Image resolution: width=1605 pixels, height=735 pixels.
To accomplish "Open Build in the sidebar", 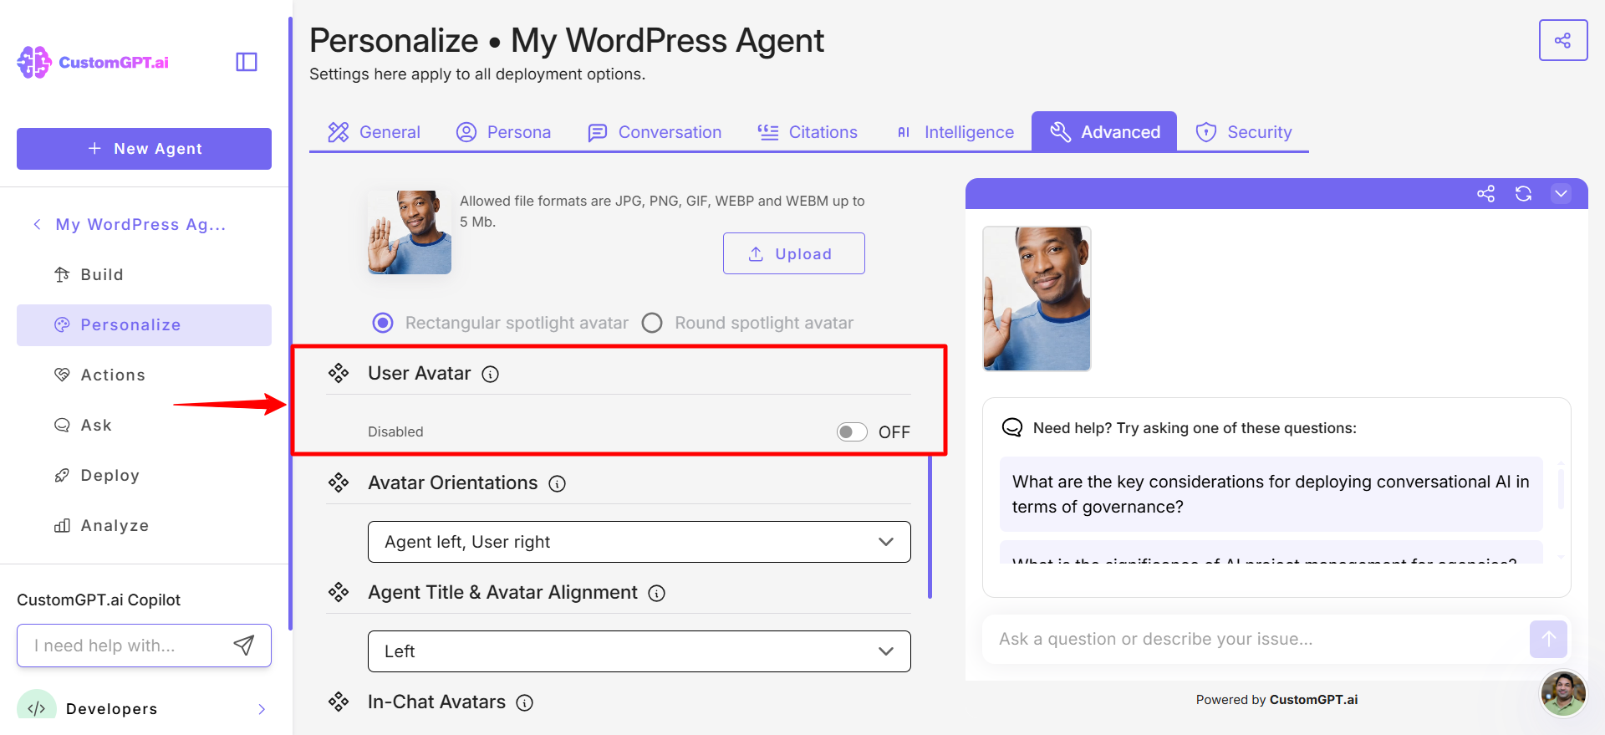I will tap(144, 274).
